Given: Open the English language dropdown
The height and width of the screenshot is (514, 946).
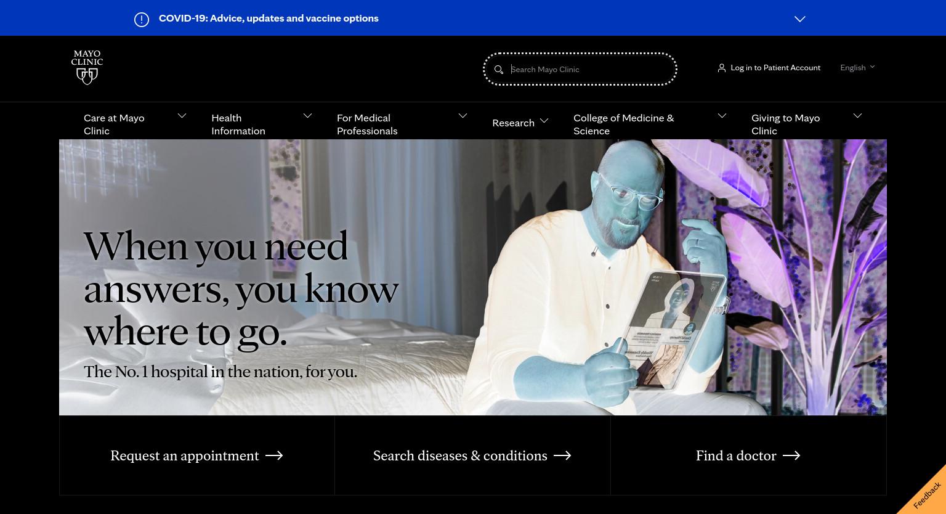Looking at the screenshot, I should coord(857,68).
